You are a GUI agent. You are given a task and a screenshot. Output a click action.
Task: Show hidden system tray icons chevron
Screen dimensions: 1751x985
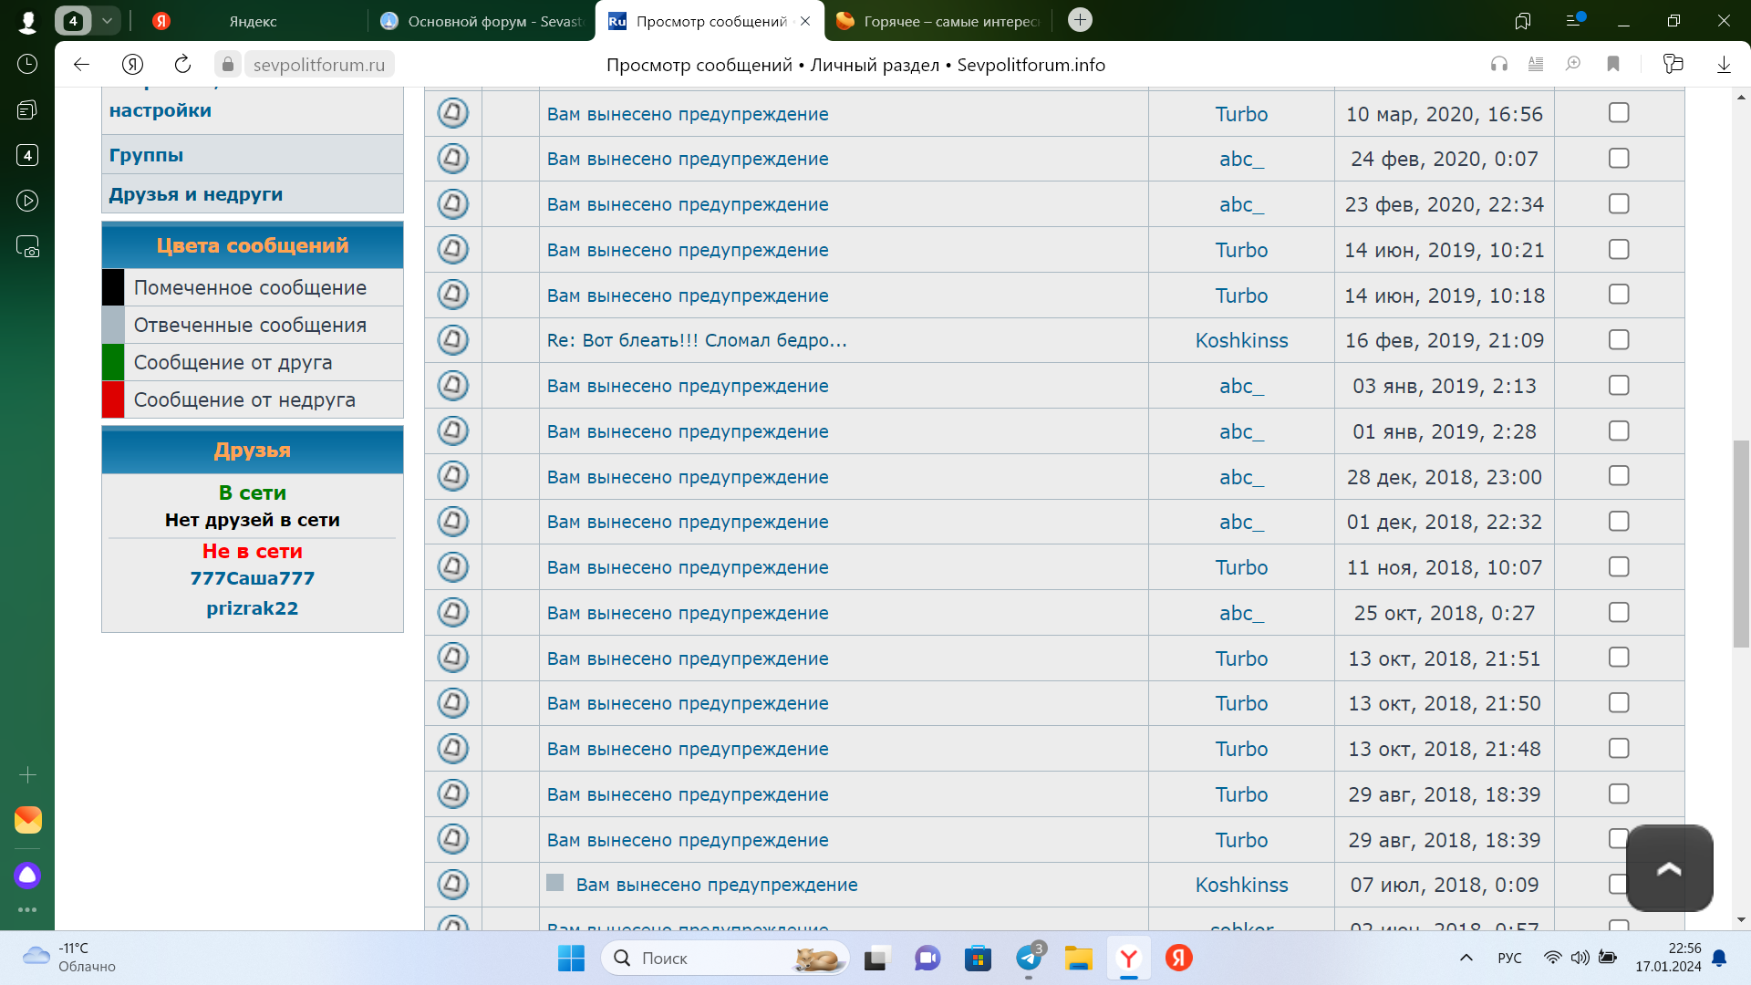(1466, 958)
